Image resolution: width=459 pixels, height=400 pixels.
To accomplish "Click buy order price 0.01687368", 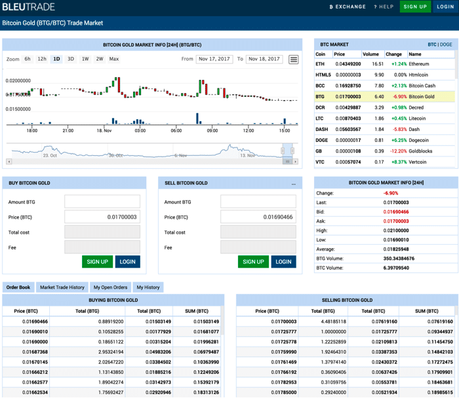I will click(35, 352).
